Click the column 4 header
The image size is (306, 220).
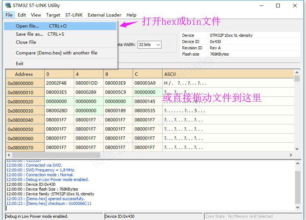[88, 74]
